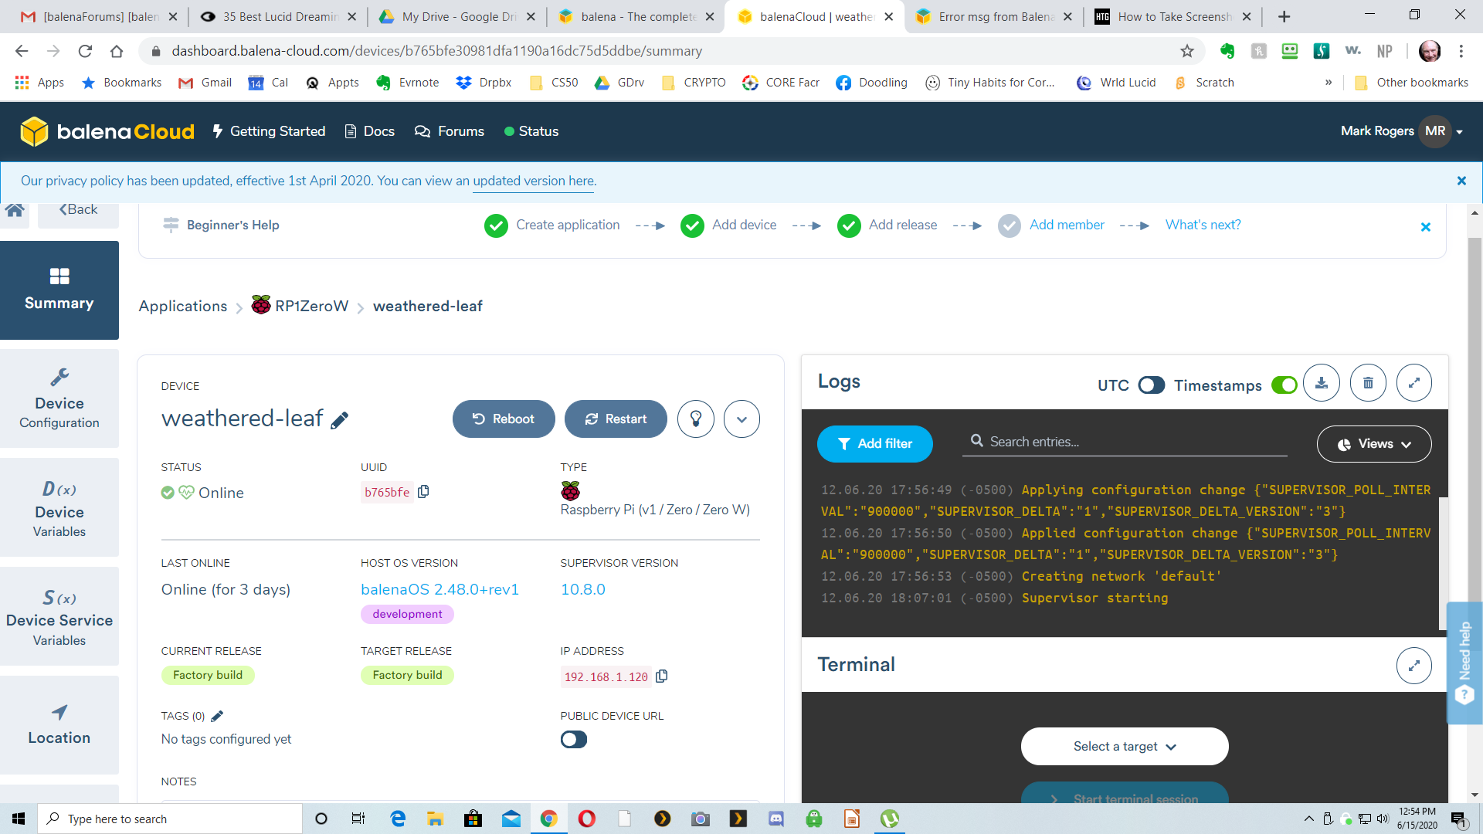Image resolution: width=1483 pixels, height=834 pixels.
Task: Click What's next? link
Action: (1203, 225)
